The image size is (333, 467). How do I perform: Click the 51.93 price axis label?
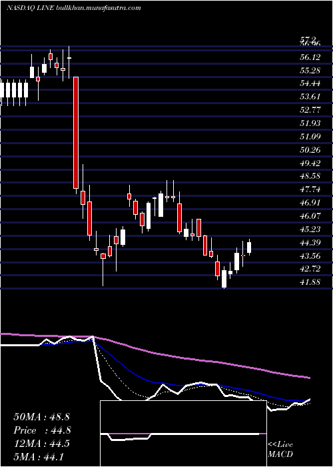point(310,123)
